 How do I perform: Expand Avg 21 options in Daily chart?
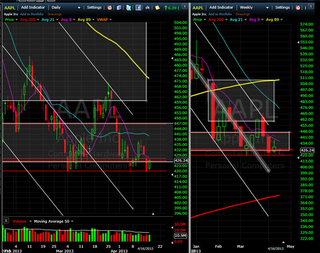(57, 20)
